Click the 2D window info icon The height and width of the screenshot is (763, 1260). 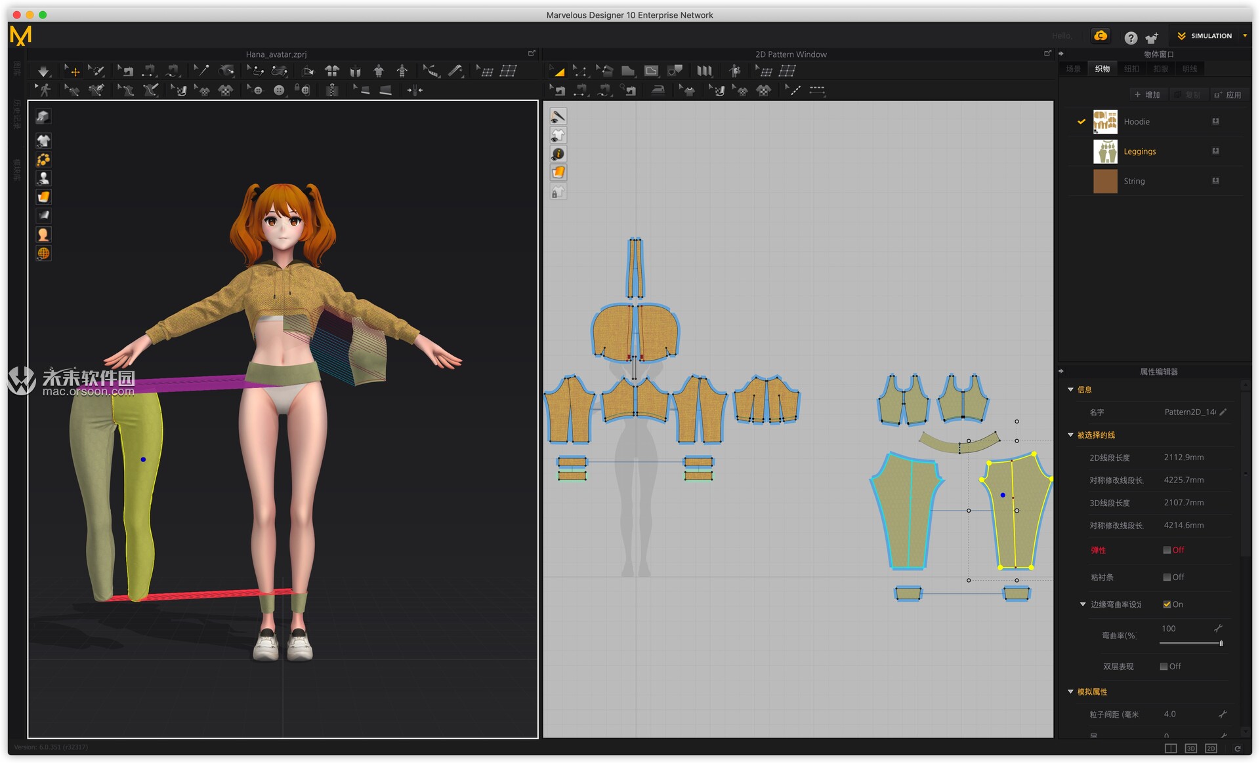(558, 154)
